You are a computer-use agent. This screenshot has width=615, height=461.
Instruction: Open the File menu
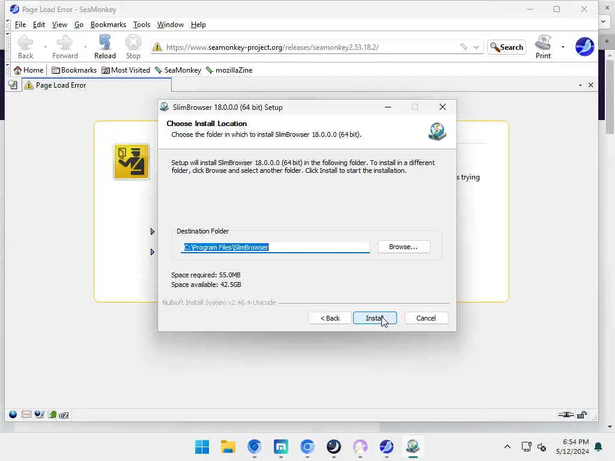20,24
